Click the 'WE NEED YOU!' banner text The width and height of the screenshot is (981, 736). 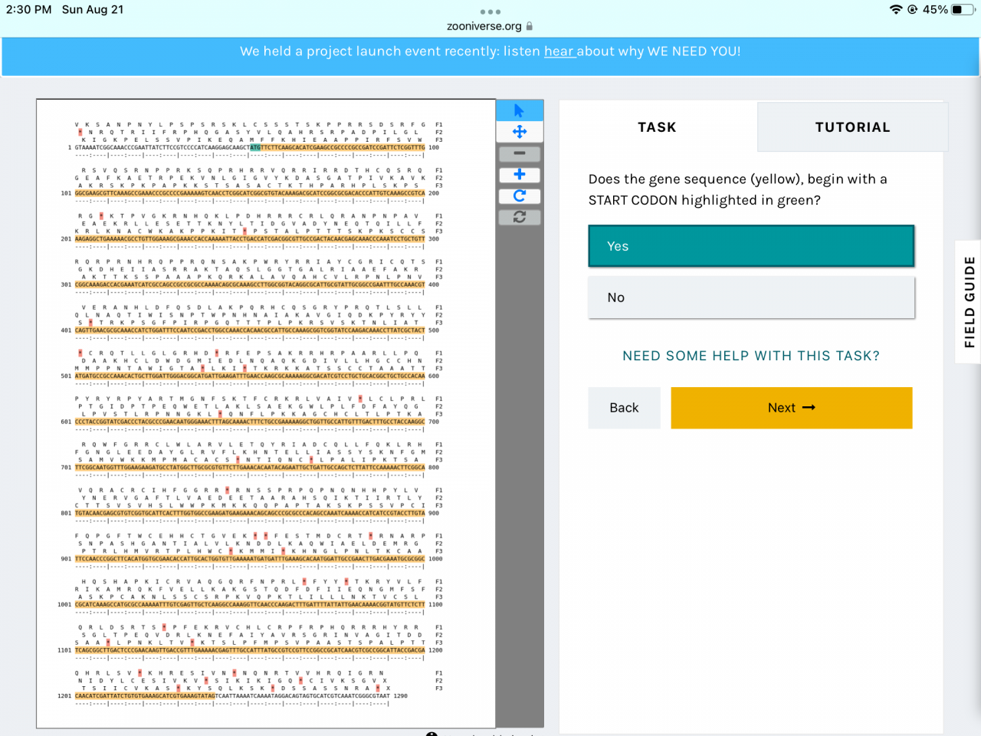click(x=694, y=51)
